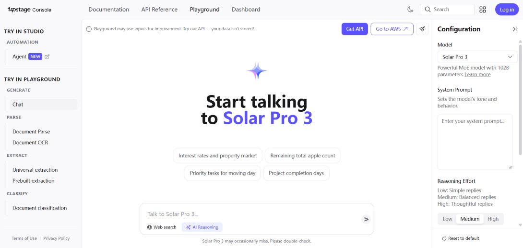Click the info icon beside Playground notice
This screenshot has height=248, width=523.
click(x=89, y=29)
